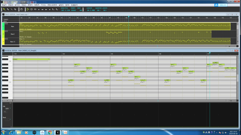Open the 보기(V) menu
Viewport: 241px width, 135px height.
click(17, 5)
